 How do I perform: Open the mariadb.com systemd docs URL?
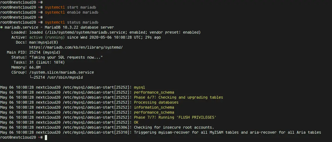coord(76,47)
